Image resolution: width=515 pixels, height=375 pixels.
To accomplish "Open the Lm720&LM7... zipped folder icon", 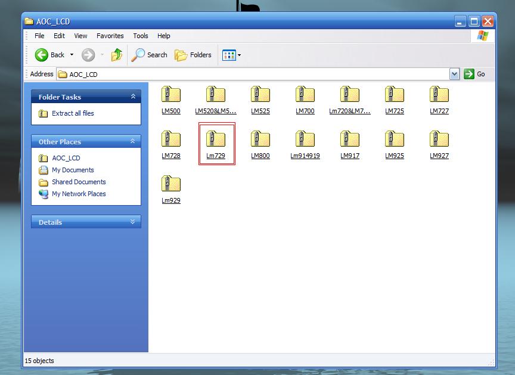I will coord(350,94).
